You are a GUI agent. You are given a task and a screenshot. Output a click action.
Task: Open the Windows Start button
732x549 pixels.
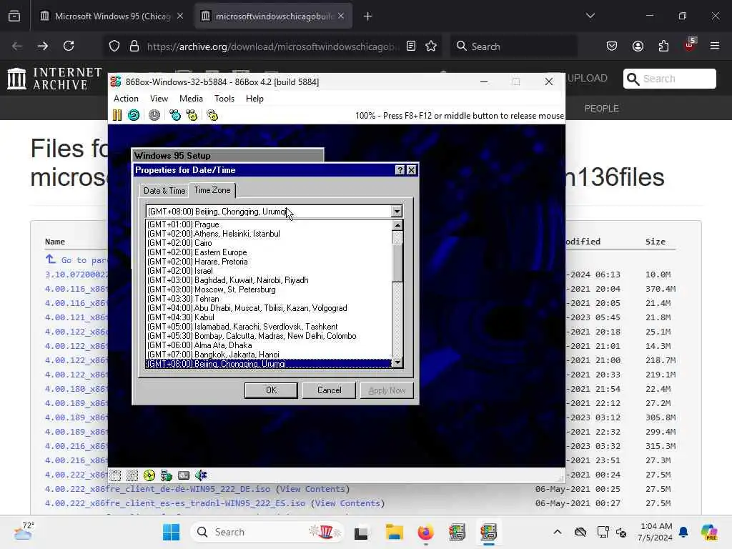click(172, 532)
